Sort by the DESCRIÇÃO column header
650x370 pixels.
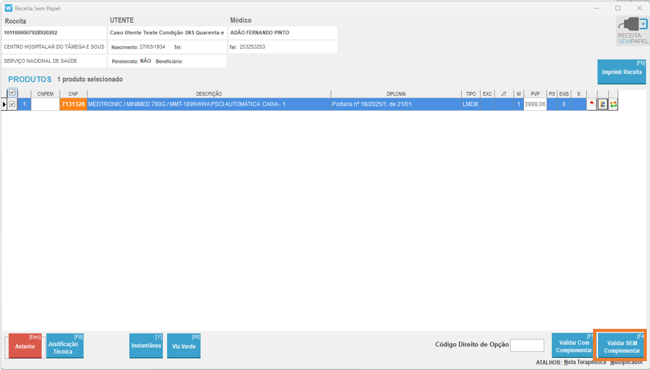208,94
